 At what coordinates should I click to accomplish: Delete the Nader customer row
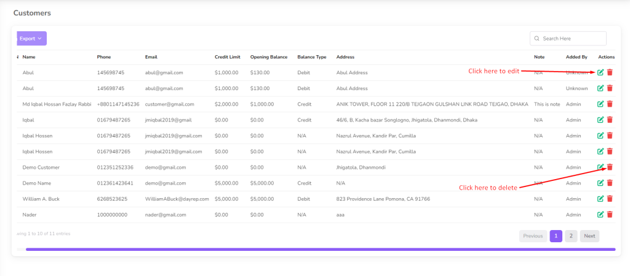click(610, 214)
